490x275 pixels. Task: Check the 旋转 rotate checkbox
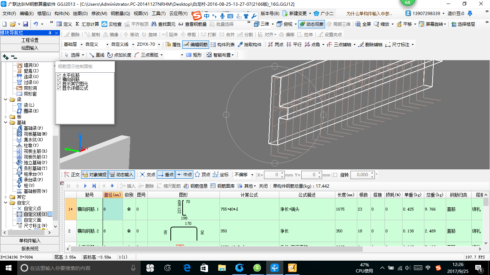pyautogui.click(x=335, y=175)
